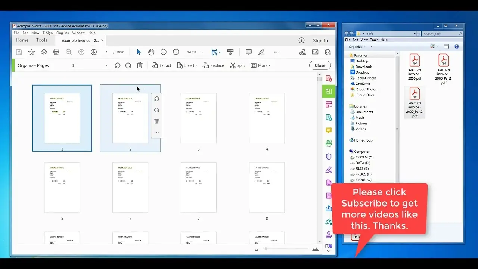This screenshot has width=478, height=269.
Task: Click the thumbnail size slider handle
Action: coord(266,248)
